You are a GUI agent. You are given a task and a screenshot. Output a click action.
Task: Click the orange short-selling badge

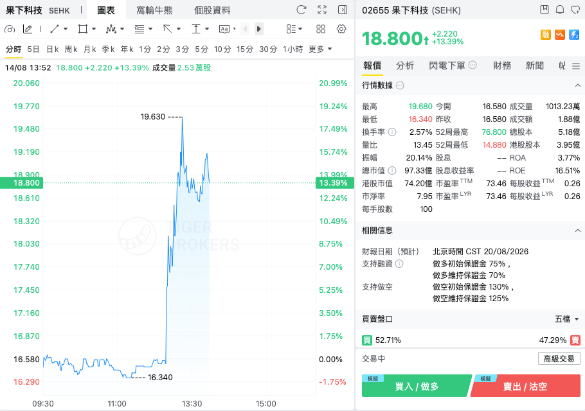[x=560, y=35]
